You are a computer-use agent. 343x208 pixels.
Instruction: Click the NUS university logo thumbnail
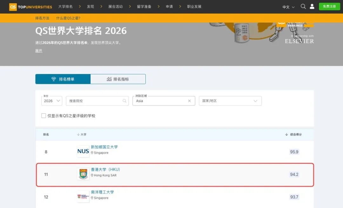click(x=83, y=151)
